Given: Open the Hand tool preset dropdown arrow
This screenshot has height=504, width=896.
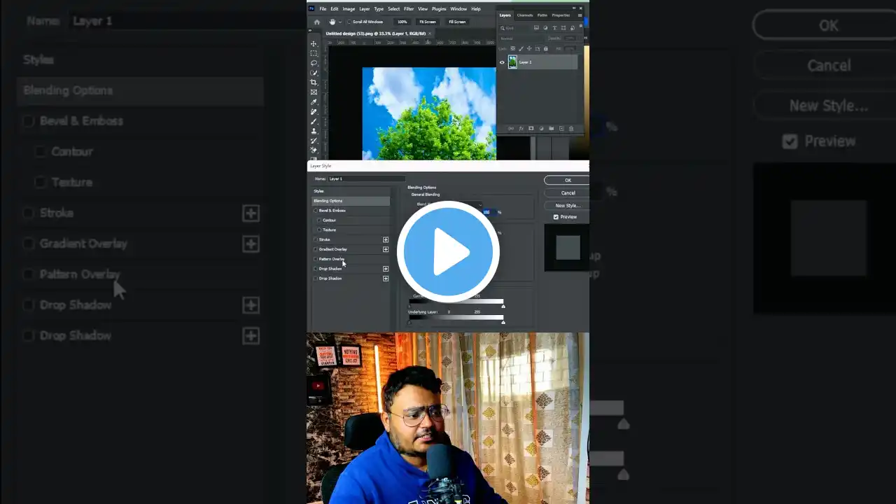Looking at the screenshot, I should click(340, 22).
